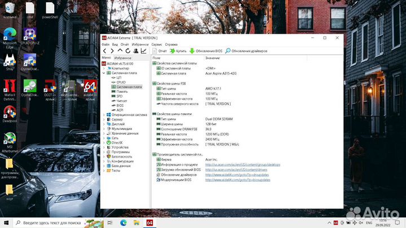Image resolution: width=406 pixels, height=228 pixels.
Task: Select База данных in the tree
Action: pyautogui.click(x=121, y=166)
